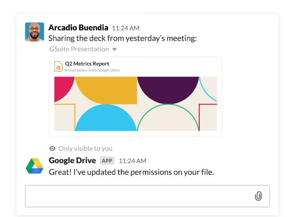Click the timestamp on Google Drive's message
Image resolution: width=287 pixels, height=217 pixels.
(x=132, y=161)
